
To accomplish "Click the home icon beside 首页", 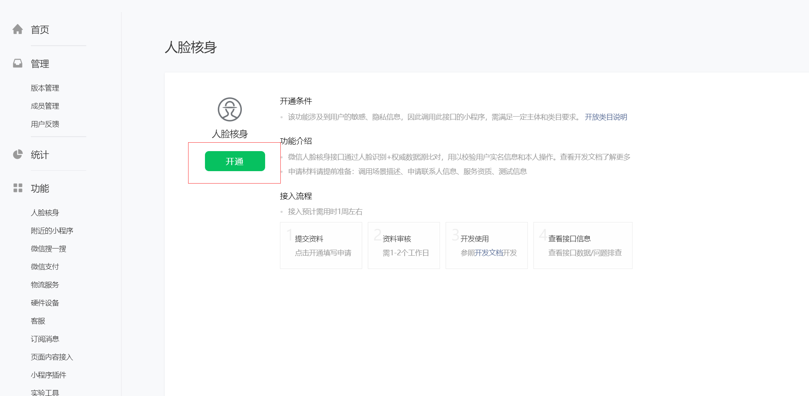I will coord(18,29).
